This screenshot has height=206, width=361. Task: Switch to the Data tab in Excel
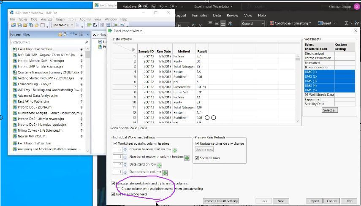tap(217, 15)
